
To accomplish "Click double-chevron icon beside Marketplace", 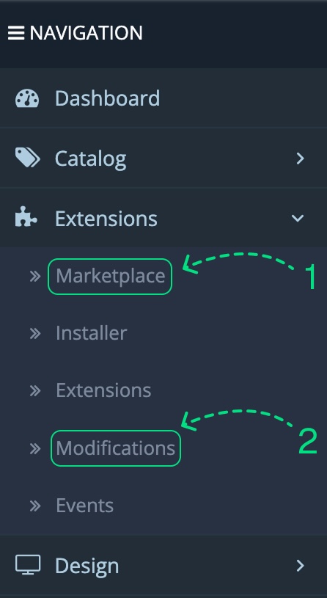I will click(x=35, y=276).
